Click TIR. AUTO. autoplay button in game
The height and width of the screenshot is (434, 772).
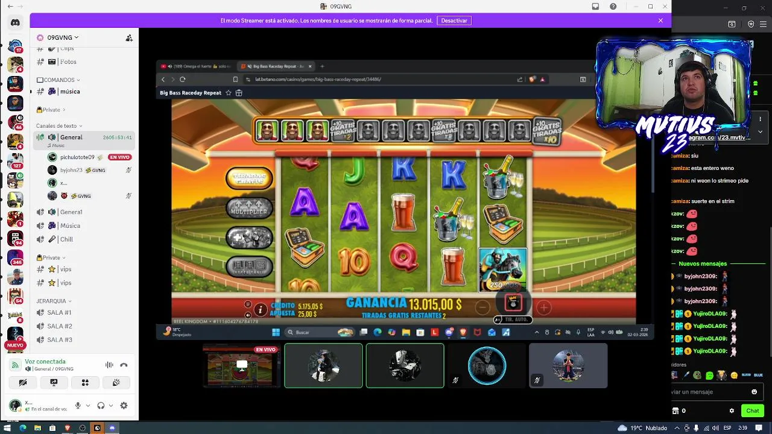[x=513, y=319]
